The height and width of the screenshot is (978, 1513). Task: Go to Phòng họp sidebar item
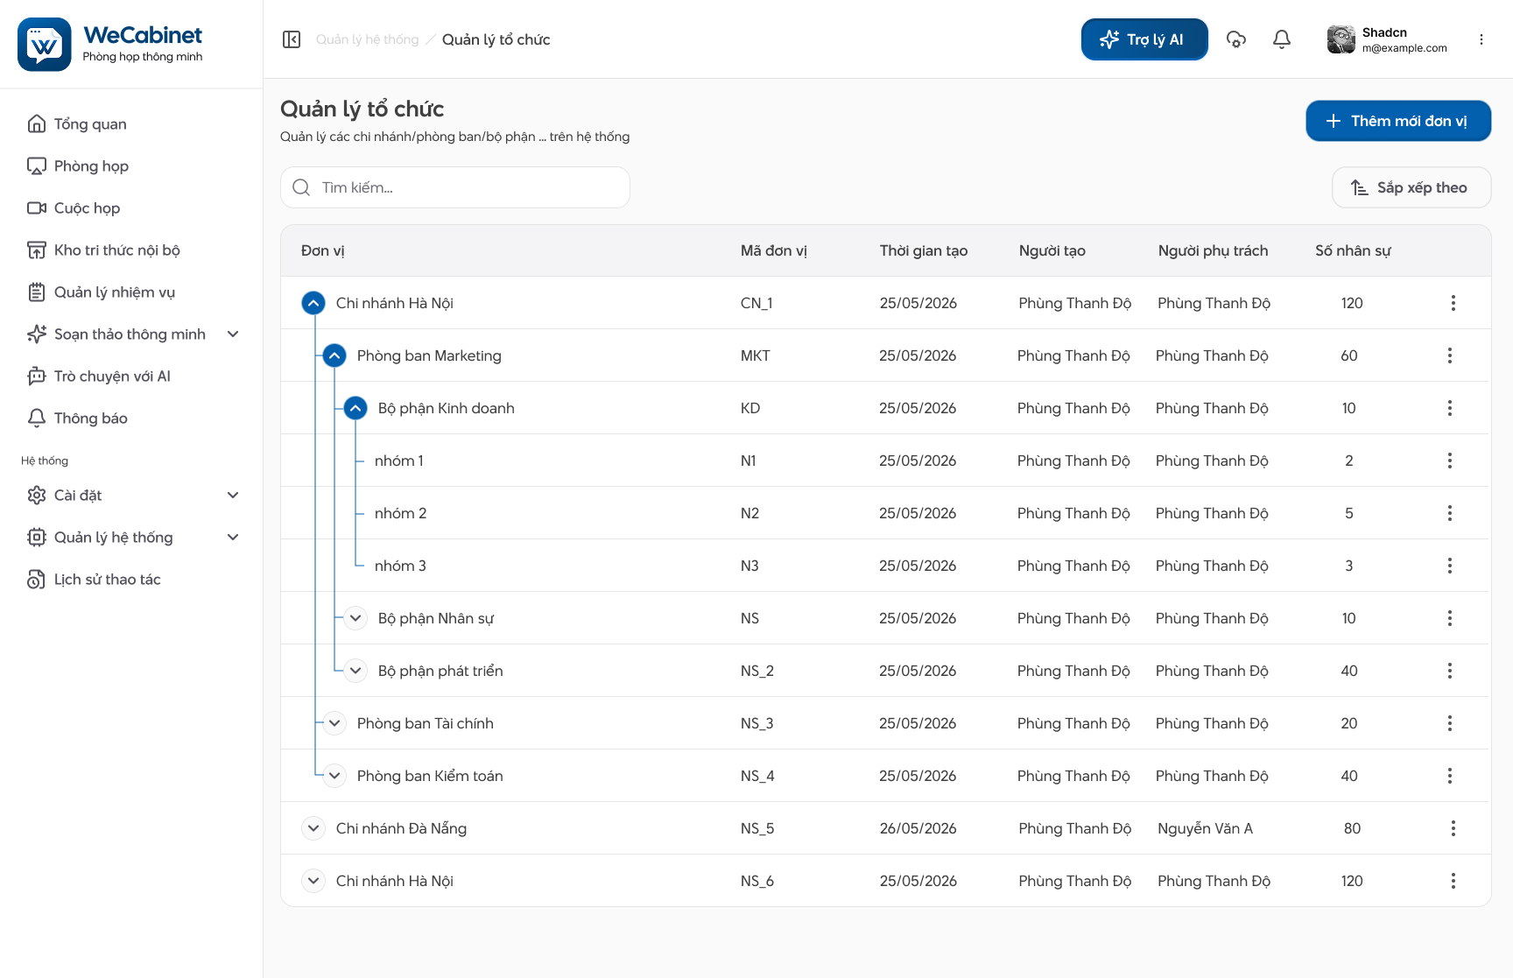click(x=131, y=166)
